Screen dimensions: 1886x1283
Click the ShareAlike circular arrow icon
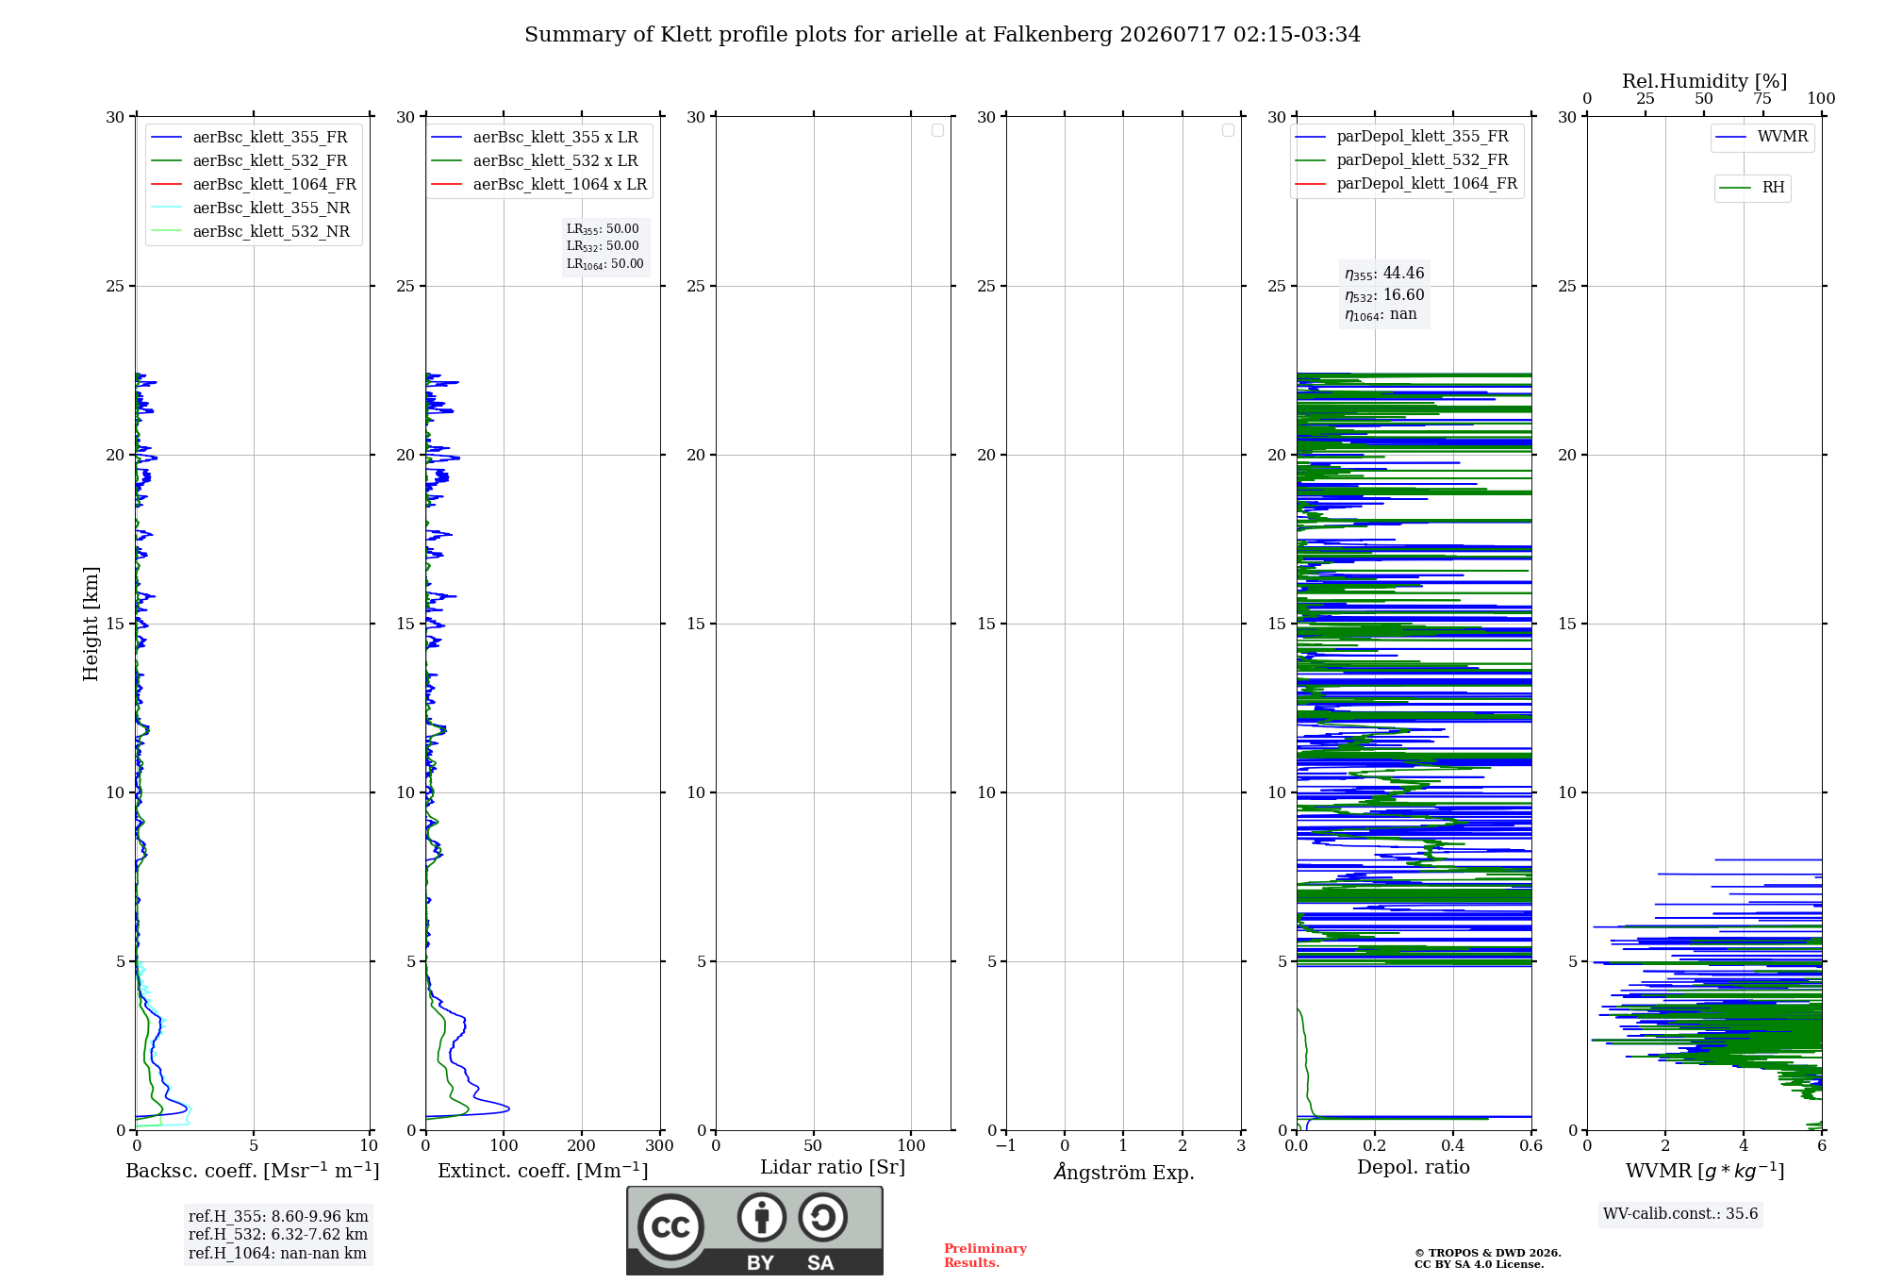pyautogui.click(x=823, y=1217)
